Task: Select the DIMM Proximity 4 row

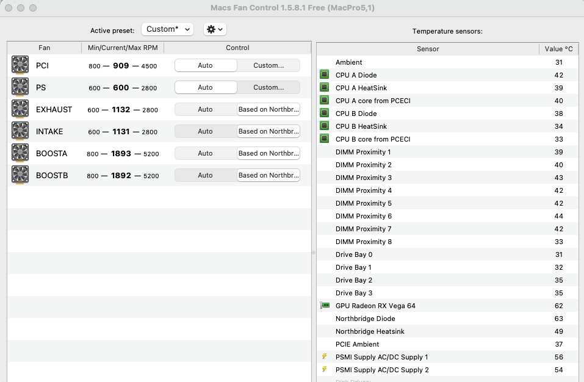Action: click(x=448, y=190)
